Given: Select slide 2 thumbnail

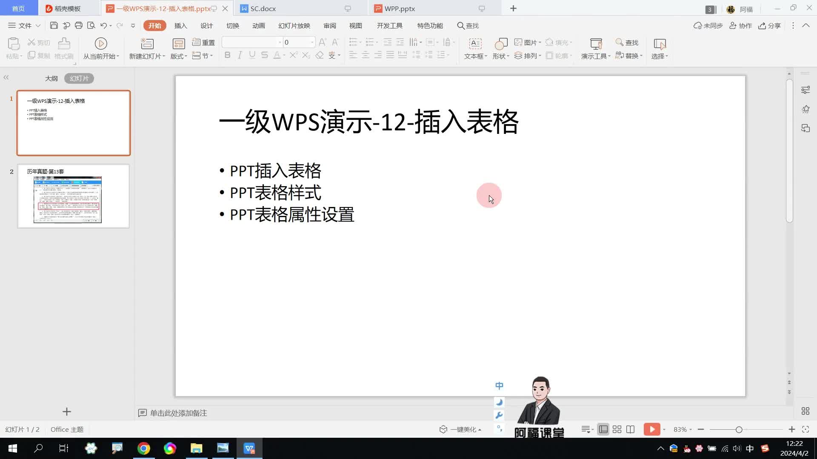Looking at the screenshot, I should [73, 196].
